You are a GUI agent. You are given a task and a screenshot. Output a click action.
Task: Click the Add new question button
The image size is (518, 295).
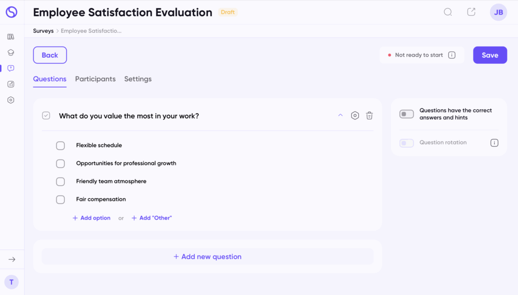pos(207,257)
